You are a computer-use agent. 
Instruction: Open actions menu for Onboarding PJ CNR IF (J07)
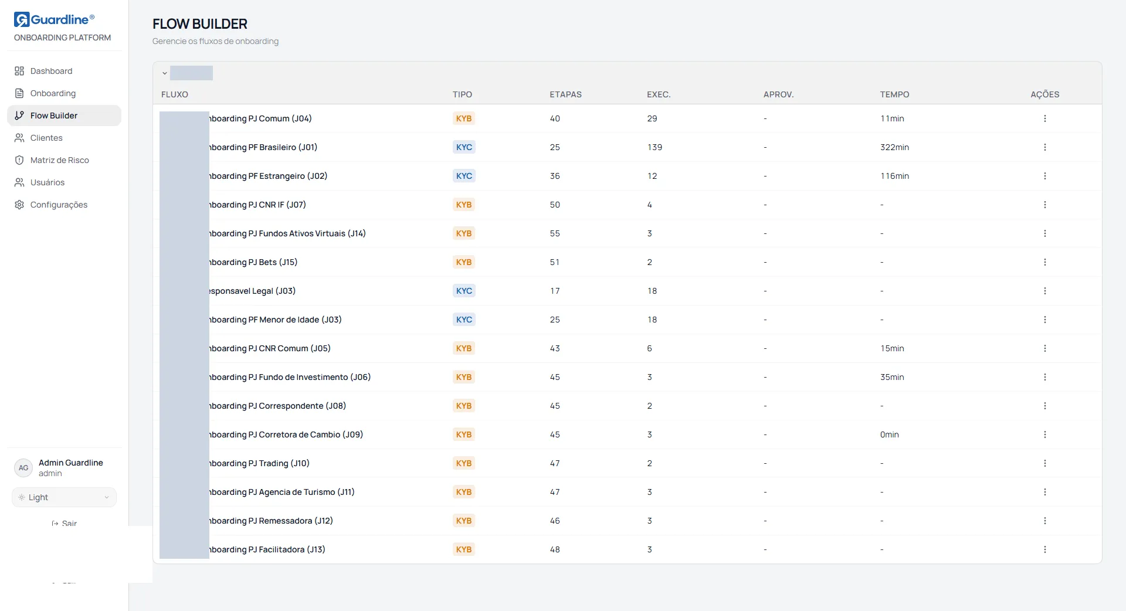[1044, 205]
